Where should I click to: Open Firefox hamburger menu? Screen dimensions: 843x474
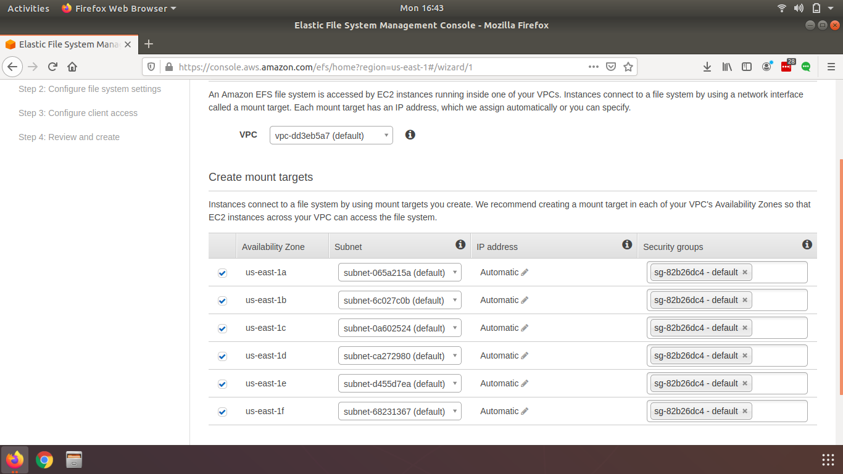click(x=831, y=67)
